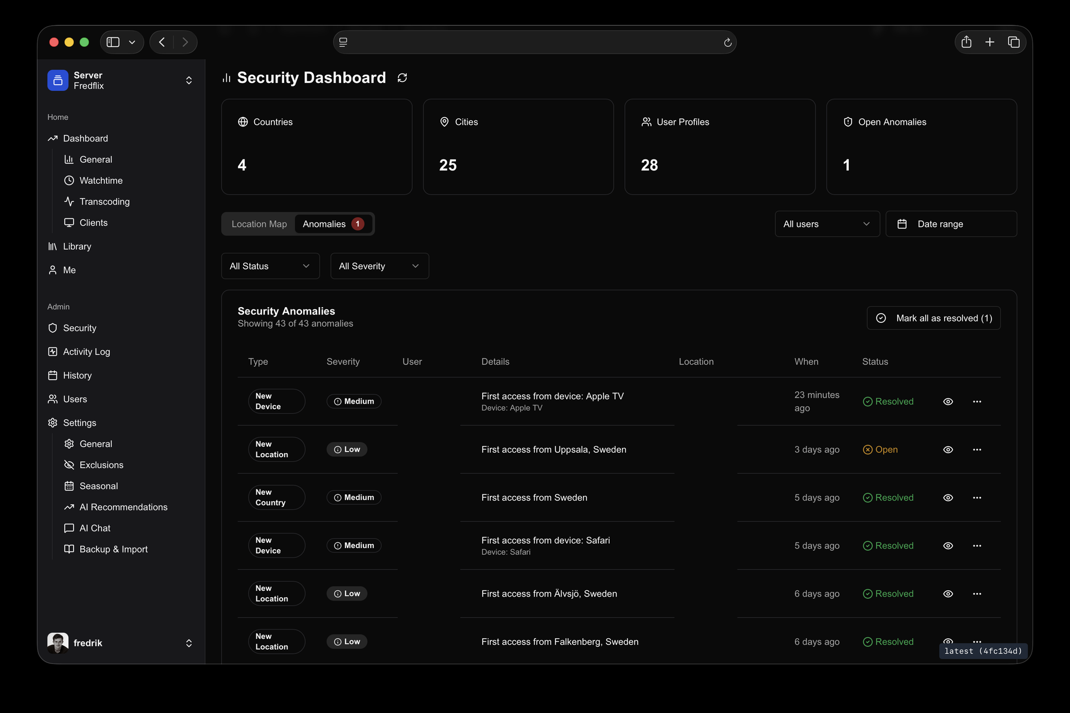Open Seasonal calendar icon under Settings

coord(69,486)
